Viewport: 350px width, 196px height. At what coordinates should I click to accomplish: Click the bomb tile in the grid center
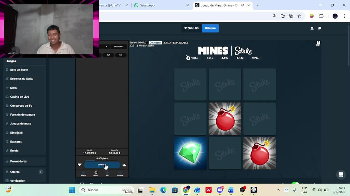click(225, 119)
